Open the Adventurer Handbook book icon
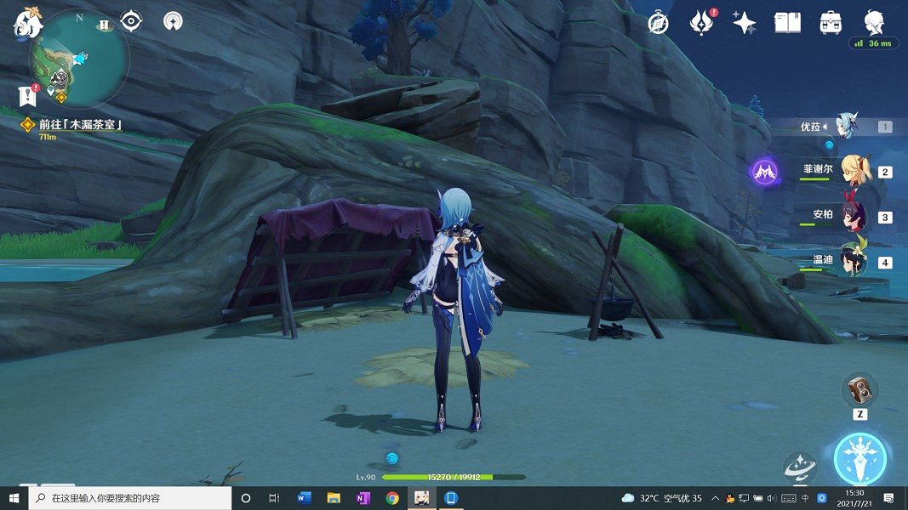Viewport: 908px width, 510px height. [x=787, y=23]
